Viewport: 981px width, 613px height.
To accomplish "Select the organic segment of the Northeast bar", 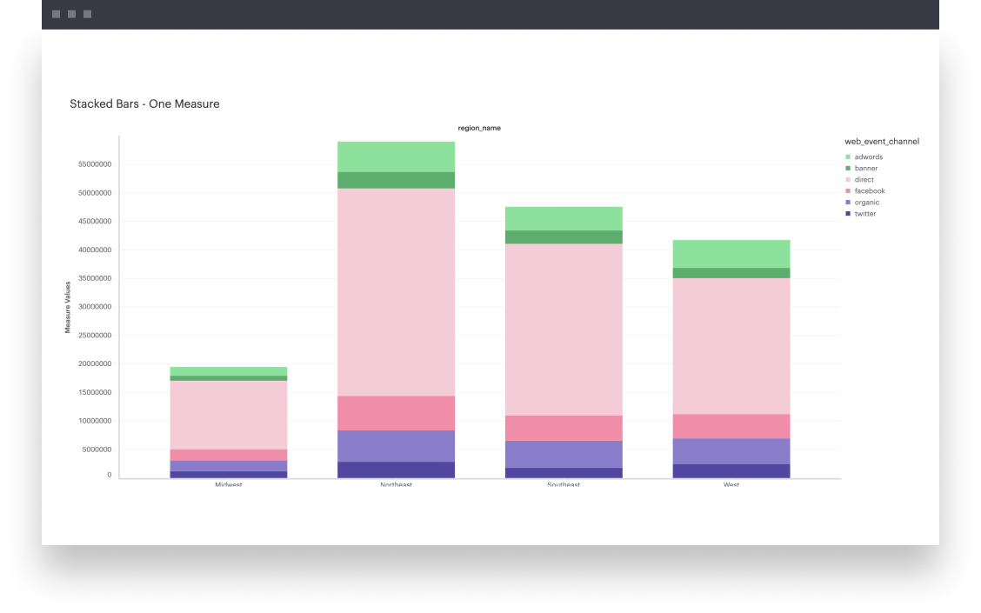I will [x=396, y=446].
